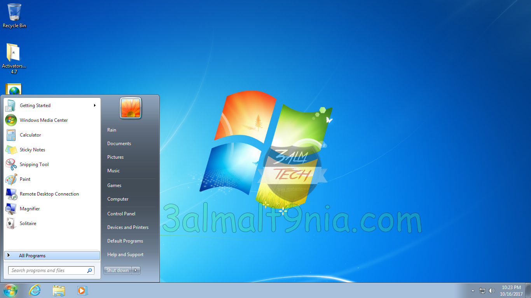Viewport: 531px width, 298px height.
Task: Click the Show desktop strip
Action: tap(528, 291)
